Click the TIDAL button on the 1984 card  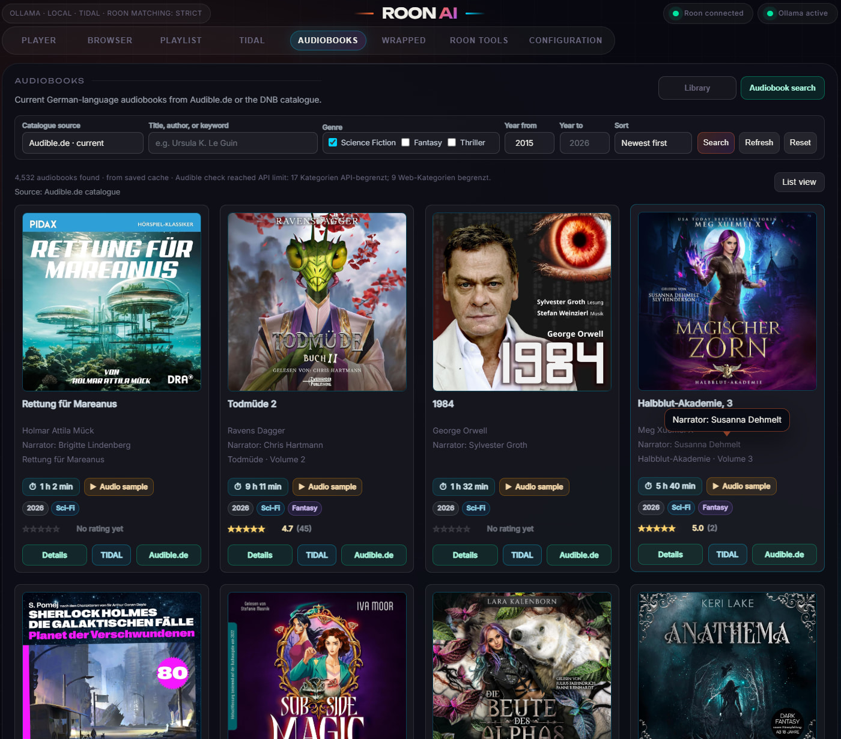click(x=522, y=555)
